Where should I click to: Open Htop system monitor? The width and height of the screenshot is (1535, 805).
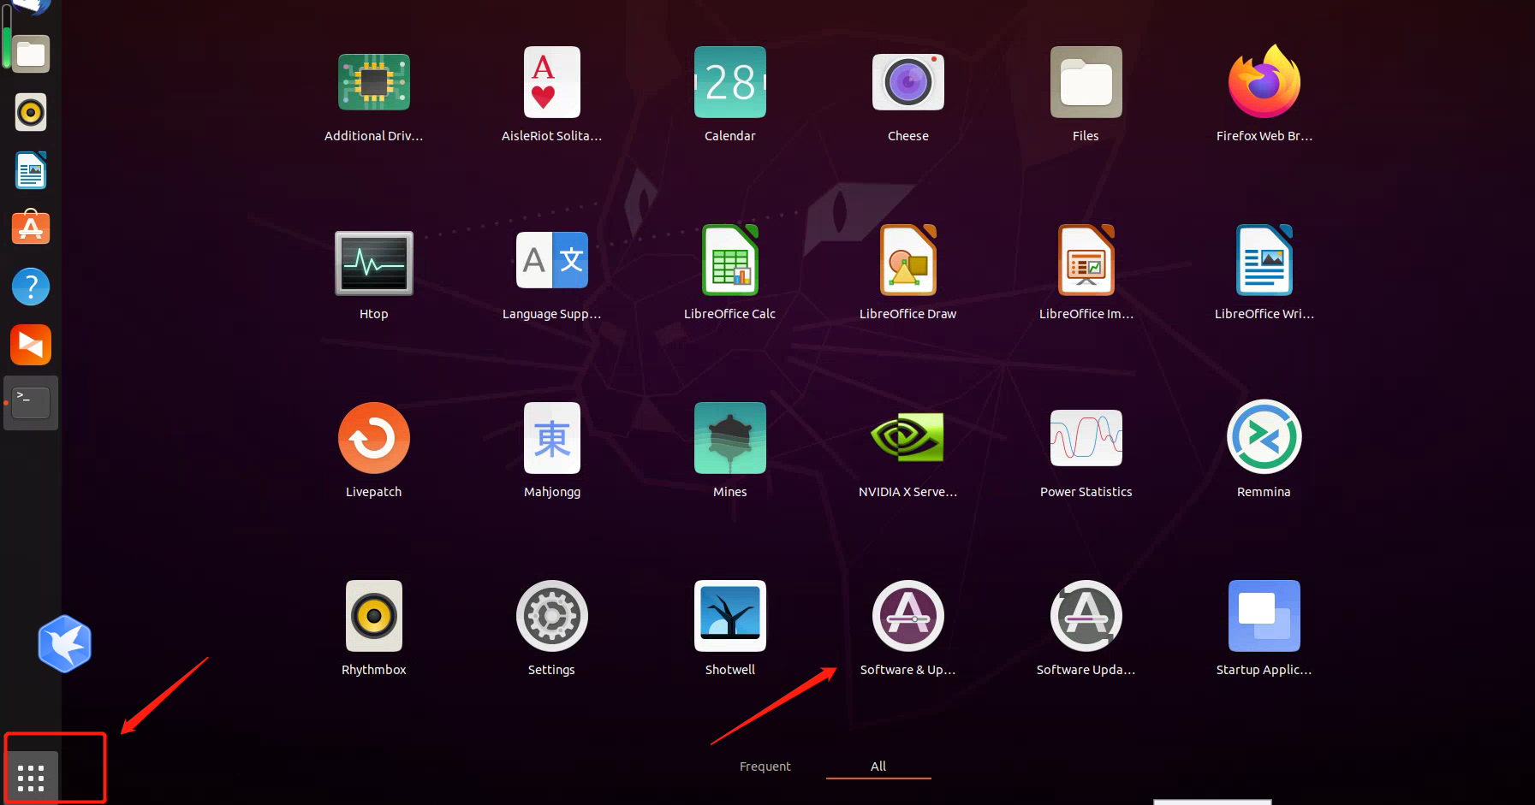click(374, 263)
